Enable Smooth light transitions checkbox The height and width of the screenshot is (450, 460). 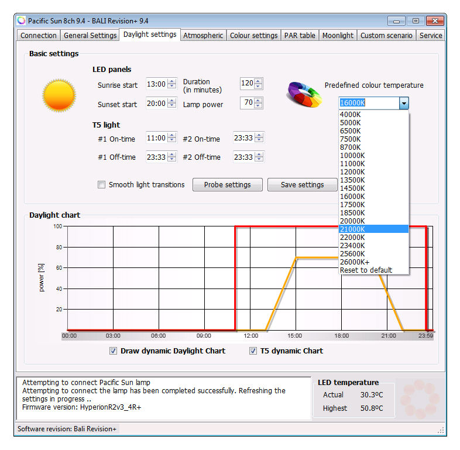[102, 185]
